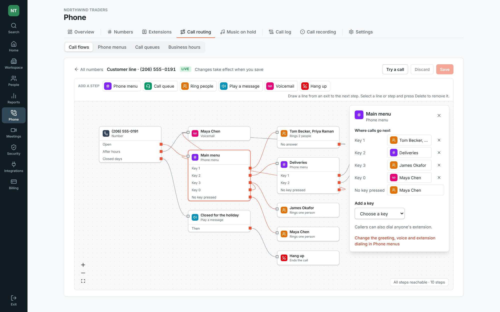The image size is (500, 312).
Task: Fit the flow to screen
Action: tap(83, 281)
